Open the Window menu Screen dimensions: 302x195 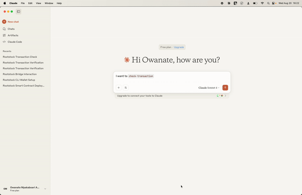click(x=49, y=3)
